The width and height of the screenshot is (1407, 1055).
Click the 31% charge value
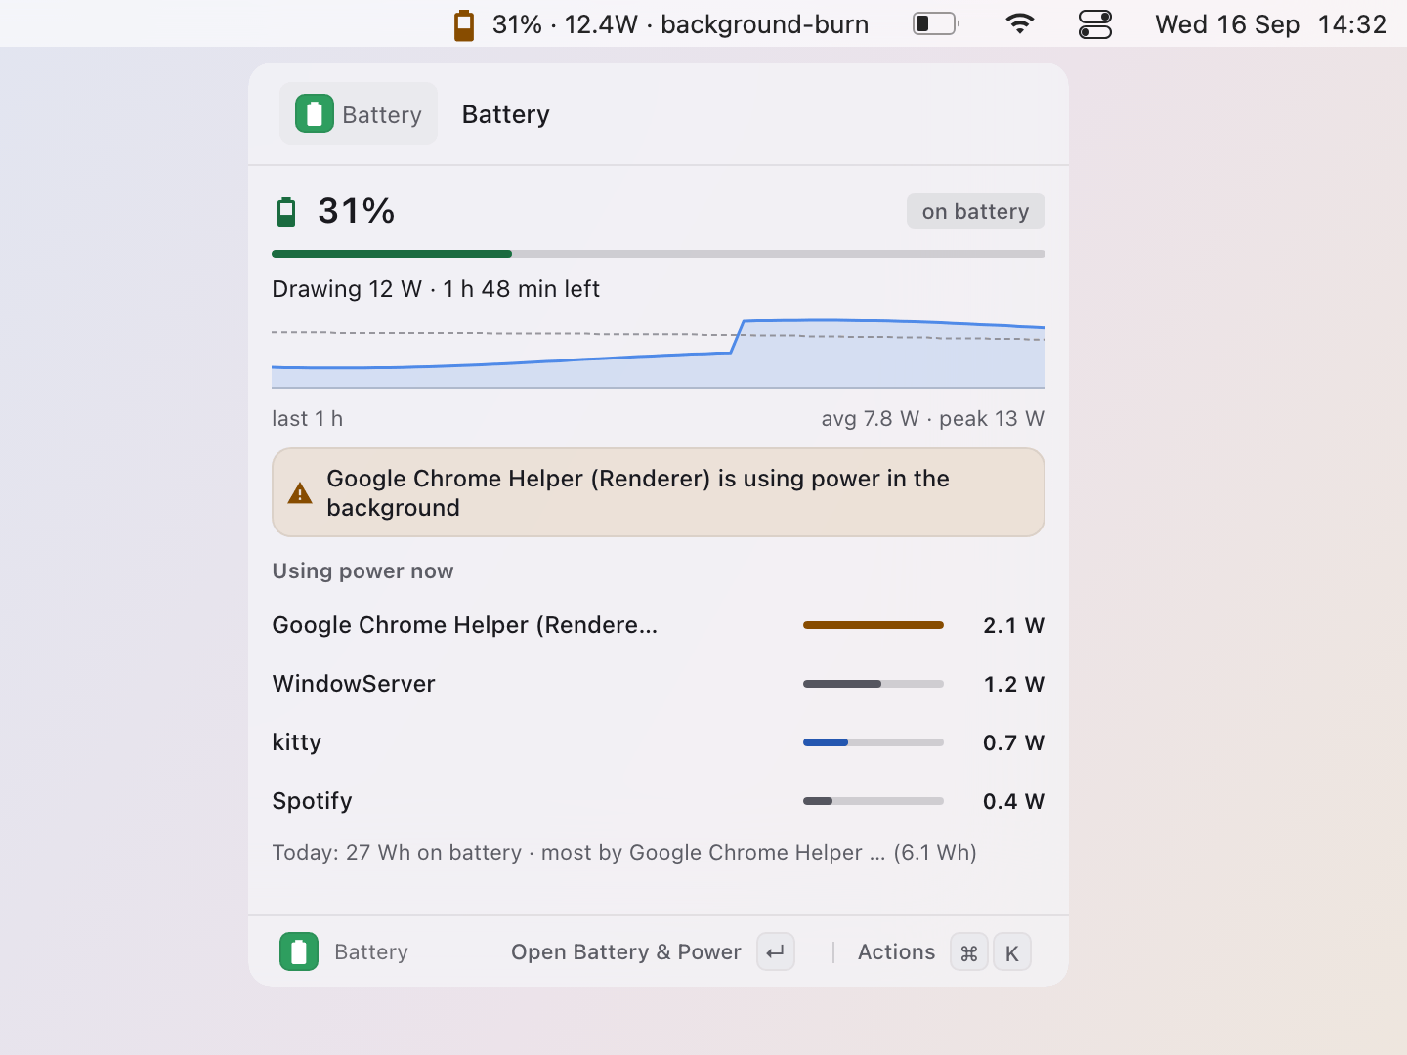point(357,211)
